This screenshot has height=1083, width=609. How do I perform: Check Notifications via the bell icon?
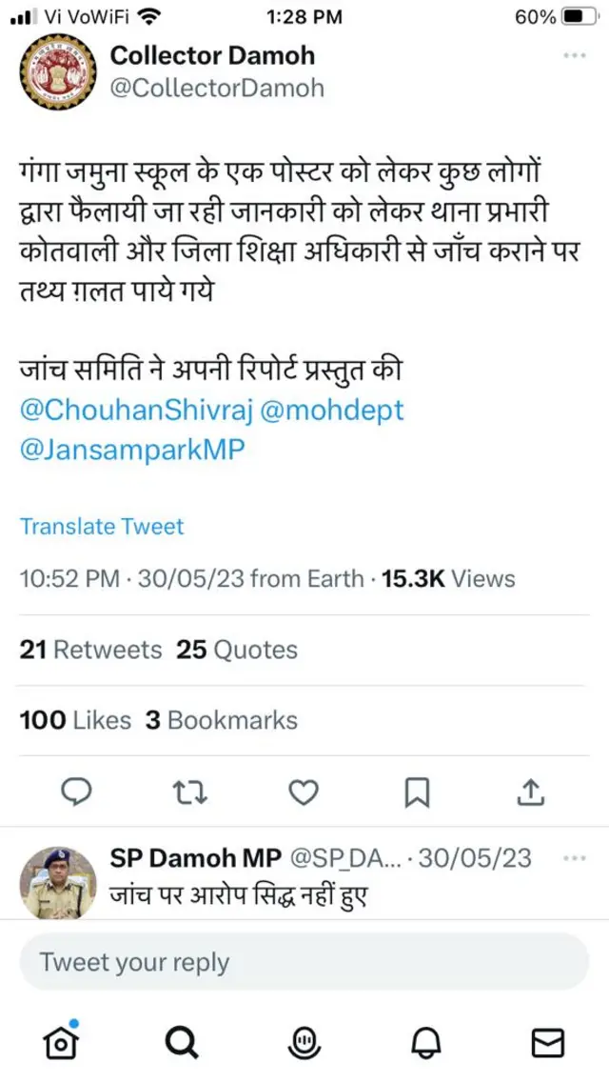[x=426, y=1043]
